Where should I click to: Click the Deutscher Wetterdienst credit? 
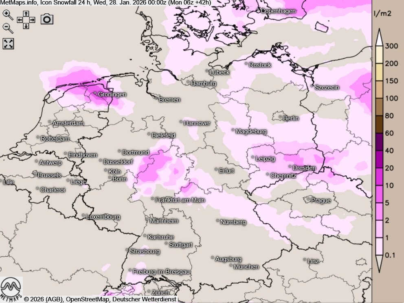click(144, 299)
